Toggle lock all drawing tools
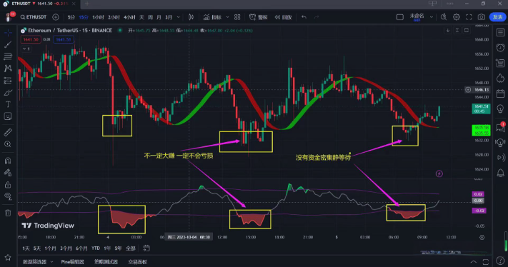The width and height of the screenshot is (508, 267). click(x=8, y=185)
